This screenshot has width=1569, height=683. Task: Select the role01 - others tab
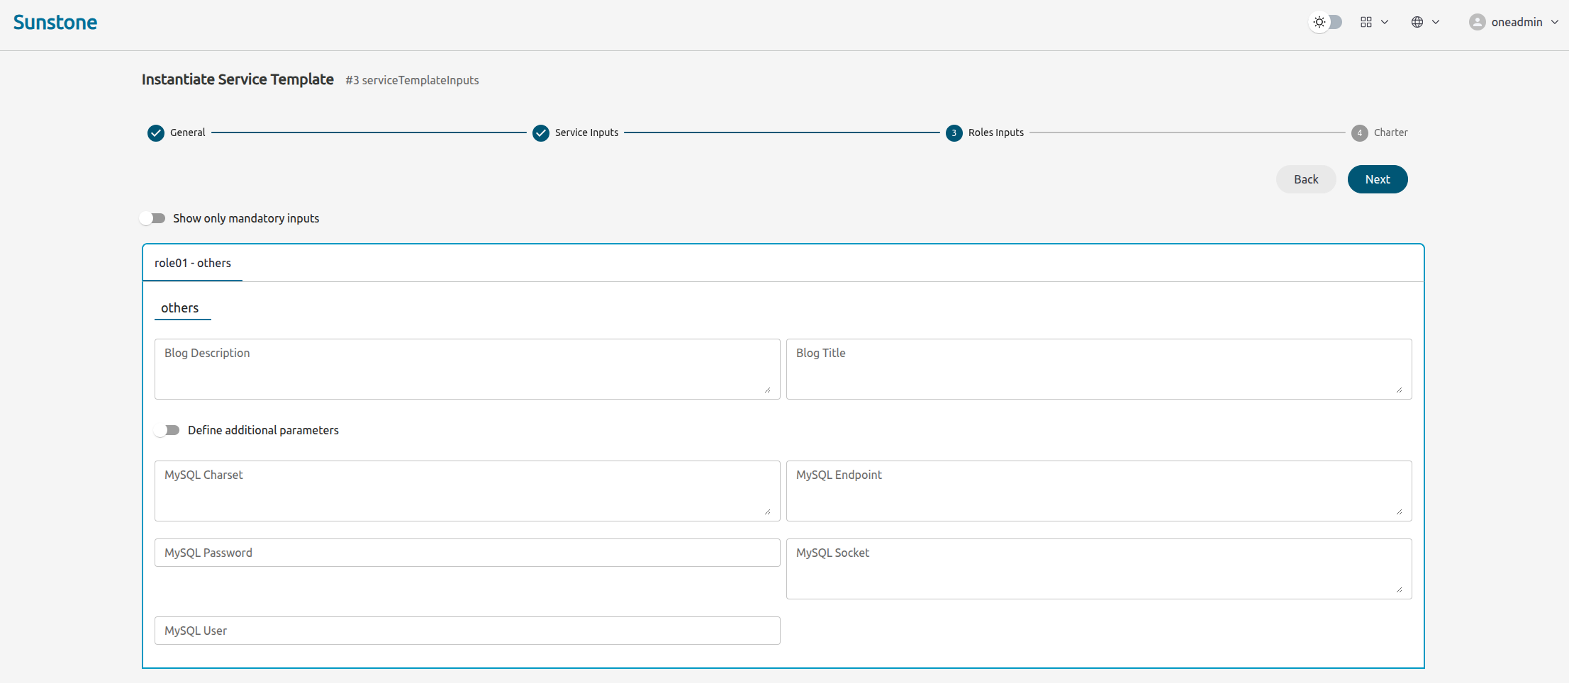coord(192,263)
